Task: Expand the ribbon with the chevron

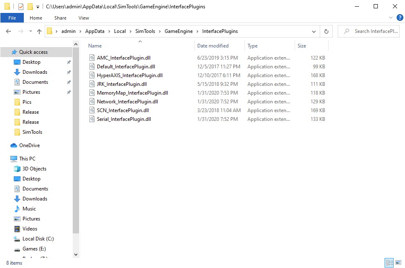Action: (390, 18)
